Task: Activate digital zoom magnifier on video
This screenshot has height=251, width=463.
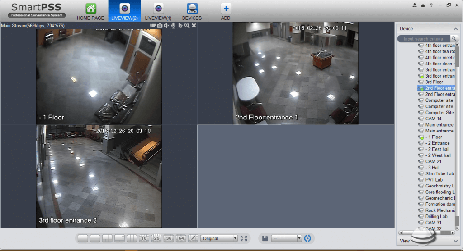Action: [x=187, y=26]
